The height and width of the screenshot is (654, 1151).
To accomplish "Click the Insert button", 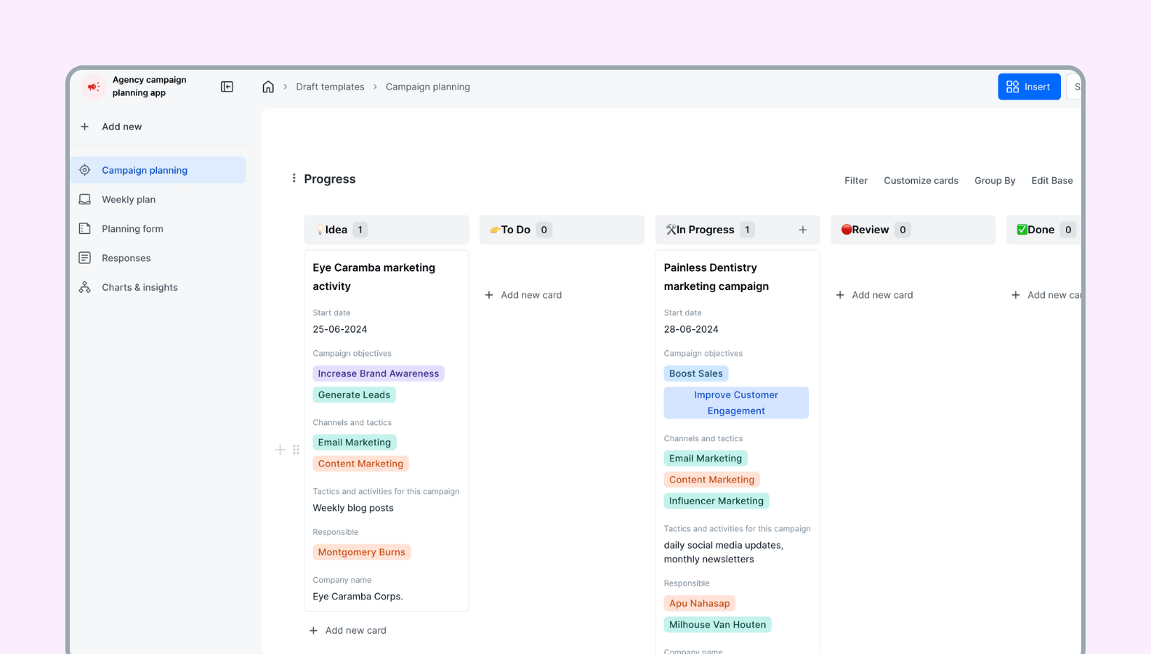I will pyautogui.click(x=1029, y=86).
